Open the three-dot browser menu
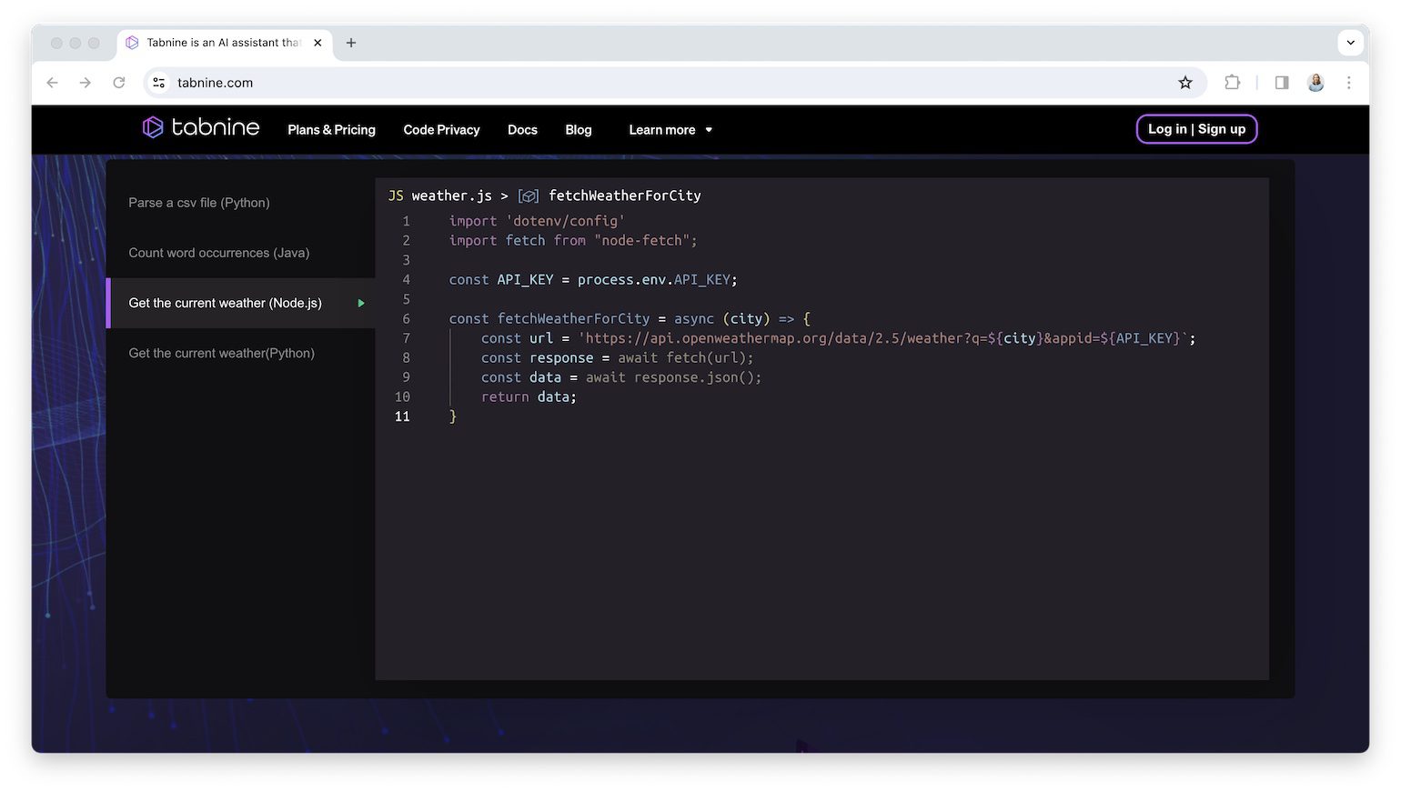Image resolution: width=1401 pixels, height=792 pixels. pos(1349,82)
